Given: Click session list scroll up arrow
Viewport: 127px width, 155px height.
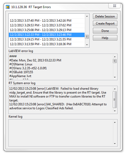Looking at the screenshot, I should click(87, 16).
